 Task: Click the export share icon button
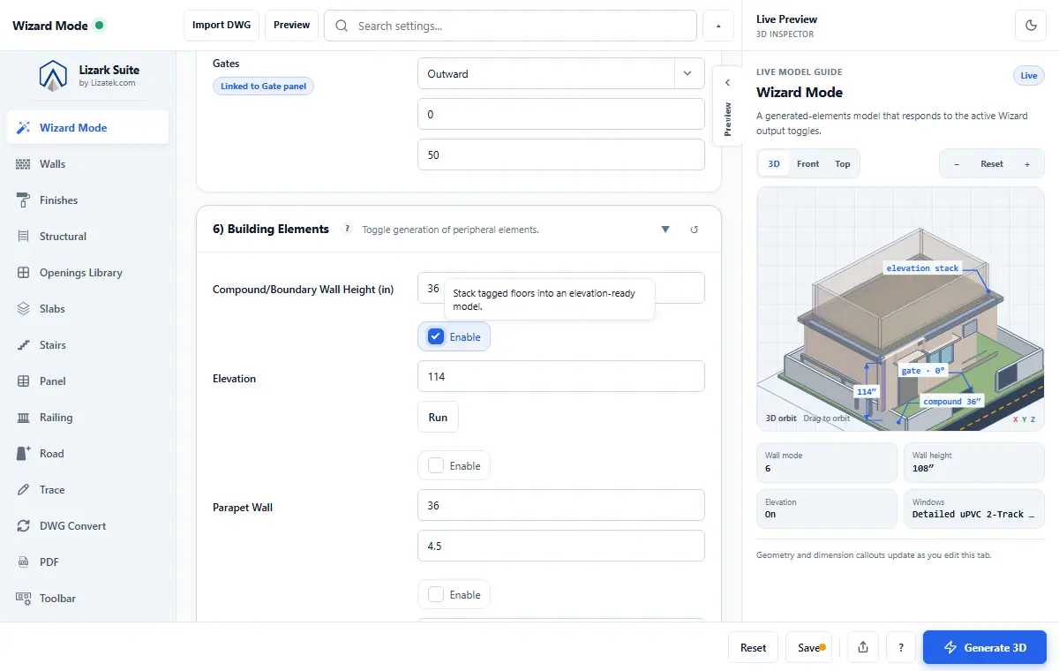click(x=862, y=647)
